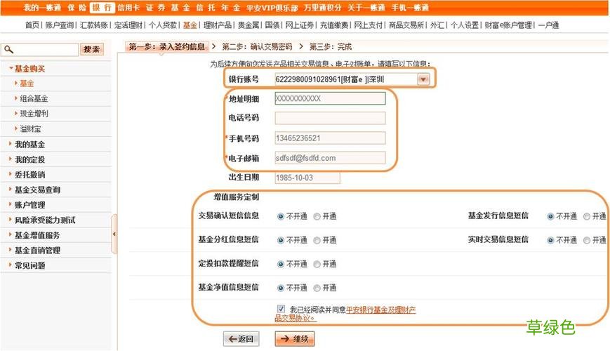Open the 平安银行基金及理财产品交易协议 link
The image size is (610, 351).
point(345,314)
